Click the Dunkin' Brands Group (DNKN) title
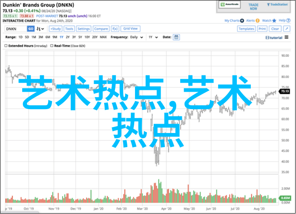 click(x=38, y=5)
